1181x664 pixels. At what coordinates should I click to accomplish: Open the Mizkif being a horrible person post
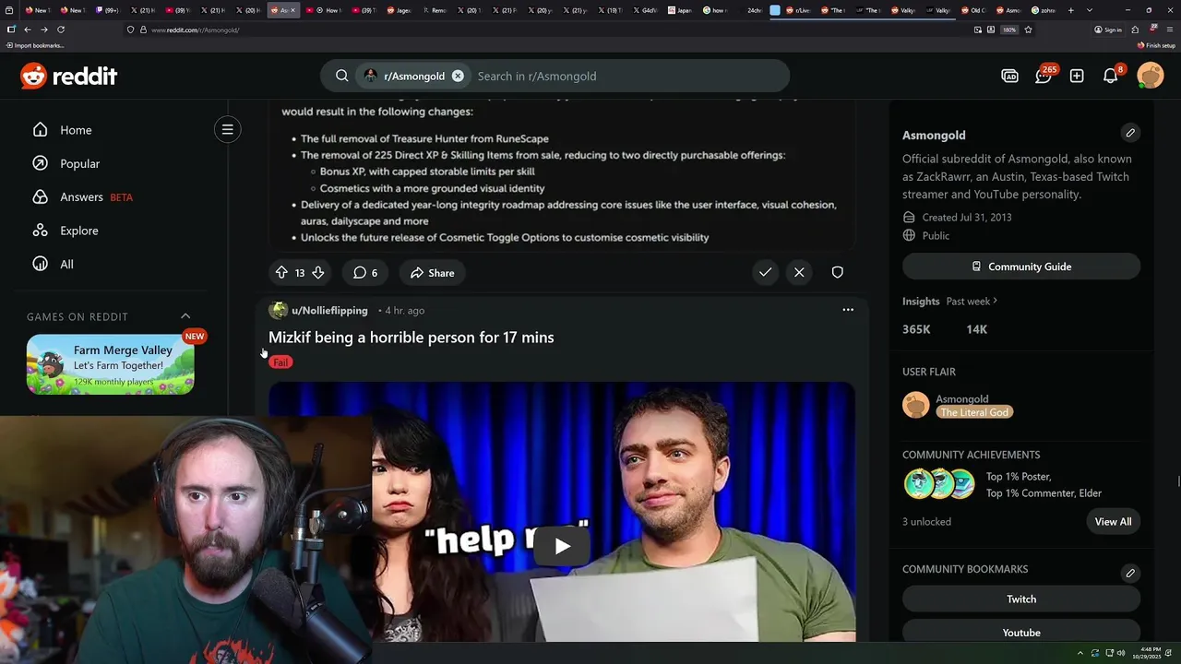(x=412, y=338)
